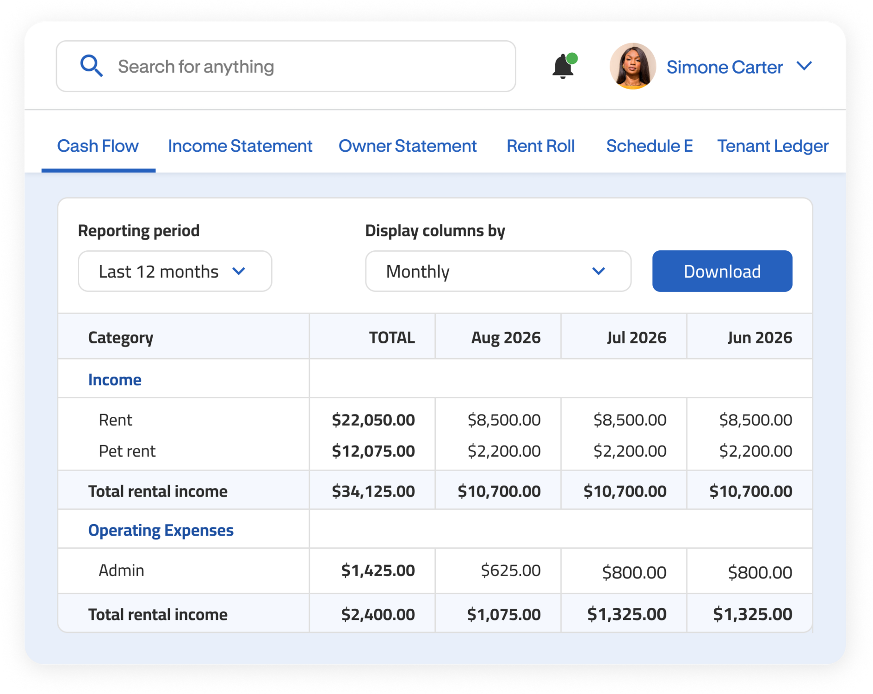The image size is (873, 694).
Task: Open Simone Carter account name
Action: 724,67
